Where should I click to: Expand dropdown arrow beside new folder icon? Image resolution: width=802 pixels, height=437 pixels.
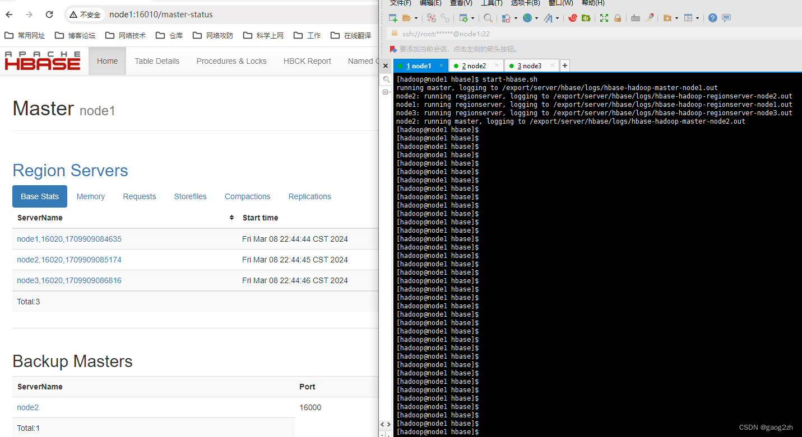[676, 18]
